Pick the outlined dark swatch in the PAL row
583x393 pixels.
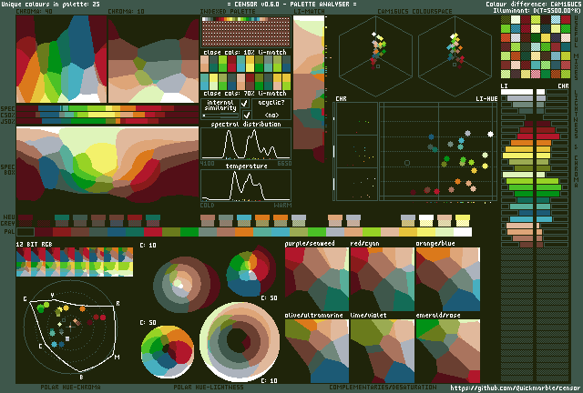click(26, 232)
